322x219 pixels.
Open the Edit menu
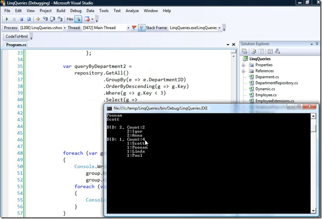tap(18, 11)
